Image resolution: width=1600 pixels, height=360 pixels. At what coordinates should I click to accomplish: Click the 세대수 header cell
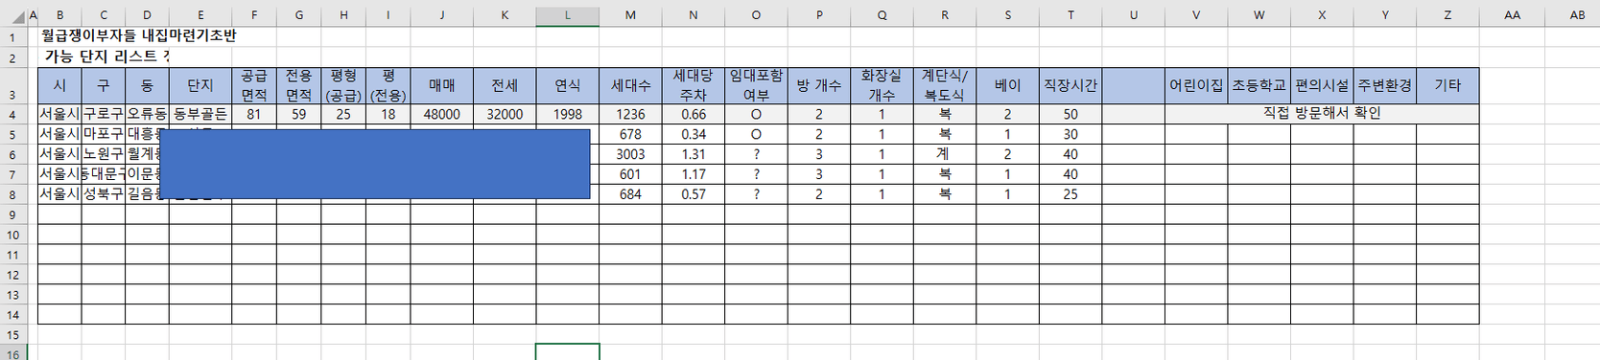click(630, 85)
